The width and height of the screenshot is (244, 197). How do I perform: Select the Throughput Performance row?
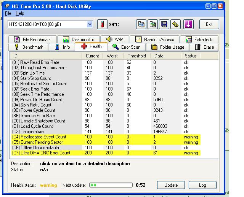106,68
